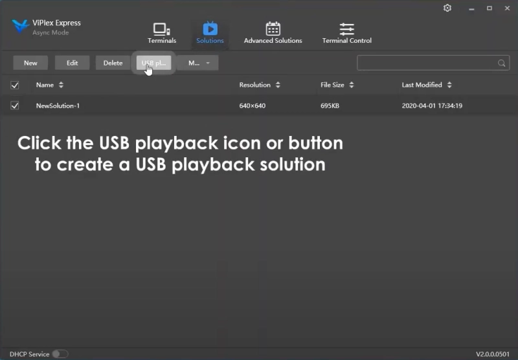The height and width of the screenshot is (360, 518).
Task: Uncheck the NewSolution-1 checkbox
Action: (x=15, y=106)
